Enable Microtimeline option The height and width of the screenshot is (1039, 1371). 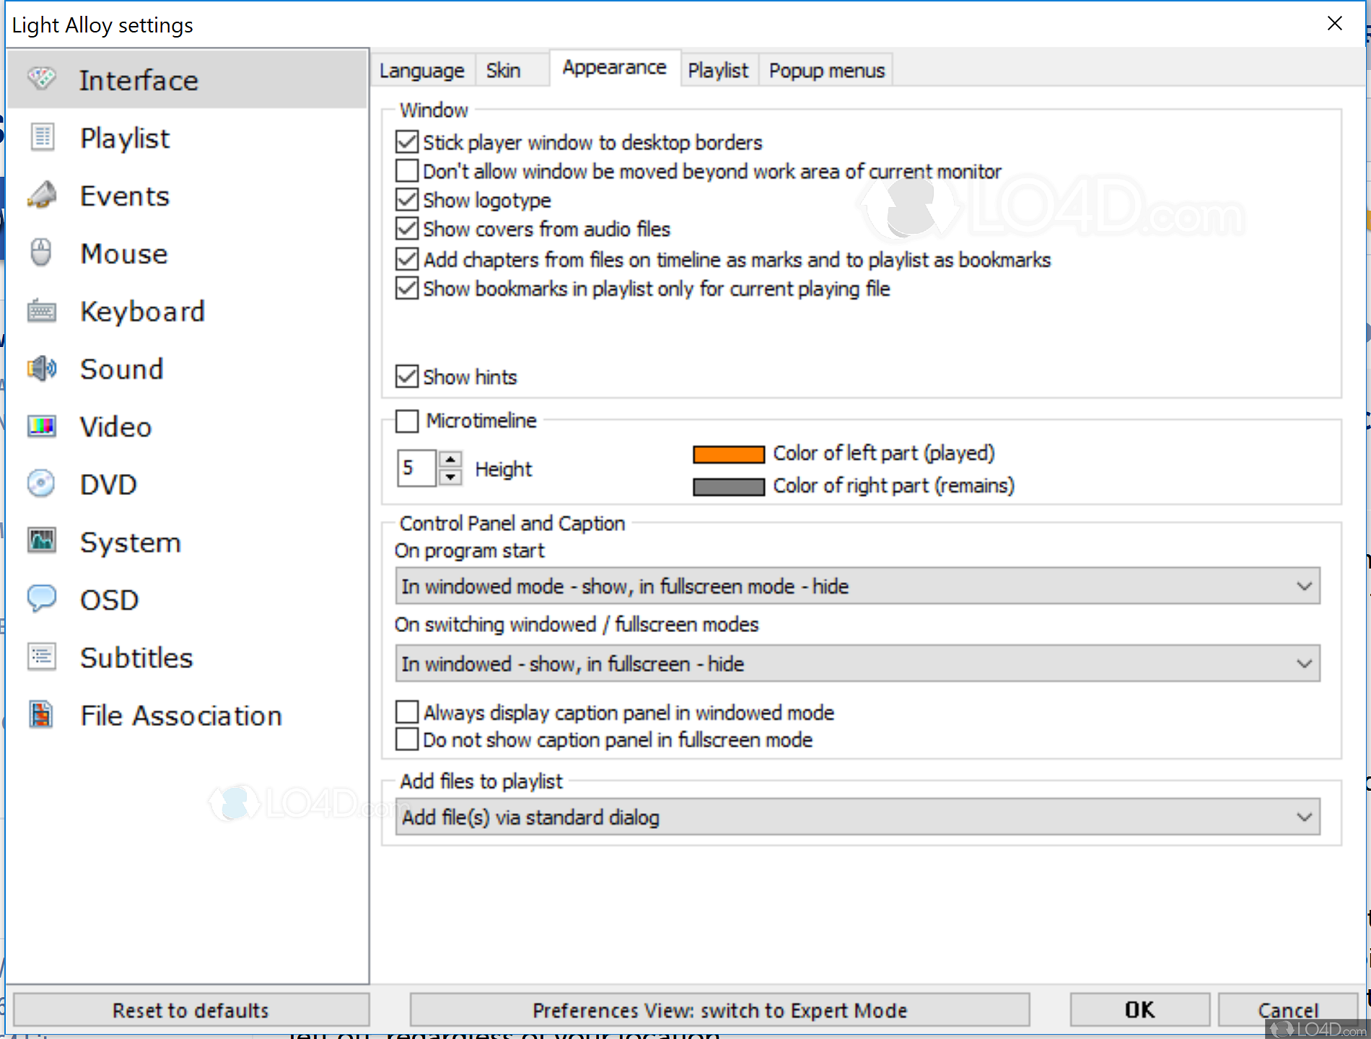click(x=406, y=421)
